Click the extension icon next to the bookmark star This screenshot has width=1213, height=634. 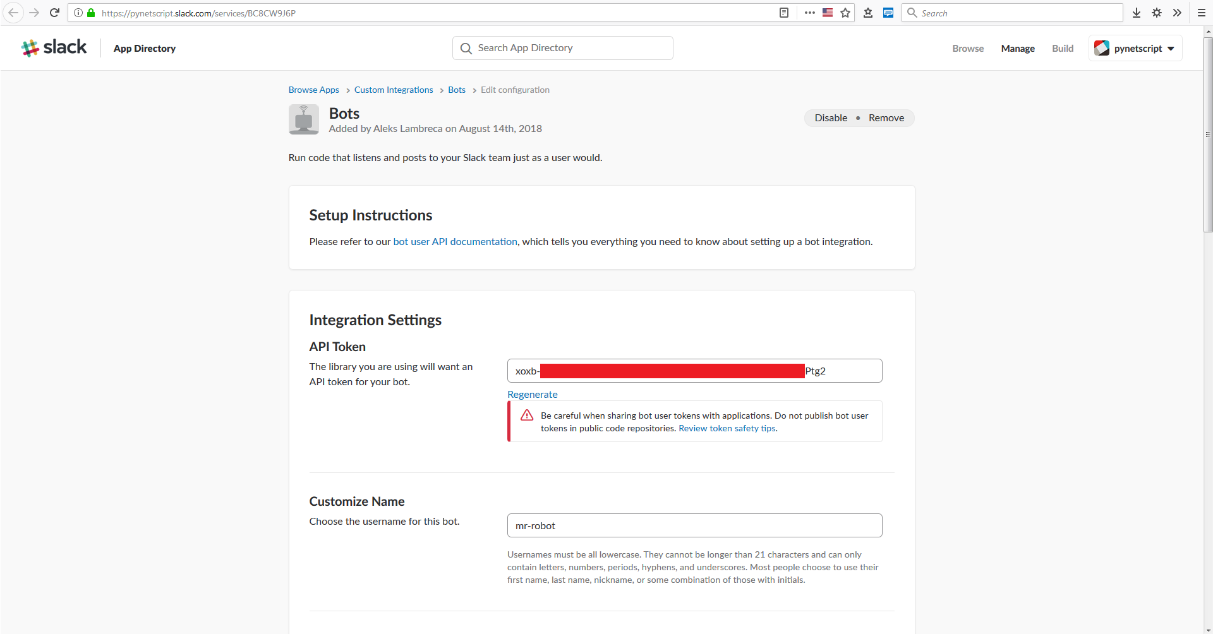coord(868,13)
